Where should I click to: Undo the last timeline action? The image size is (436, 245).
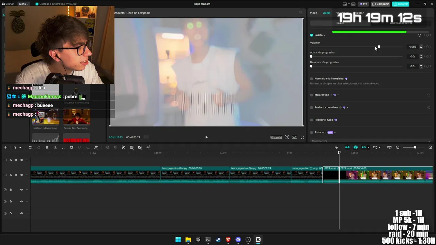tap(30, 147)
